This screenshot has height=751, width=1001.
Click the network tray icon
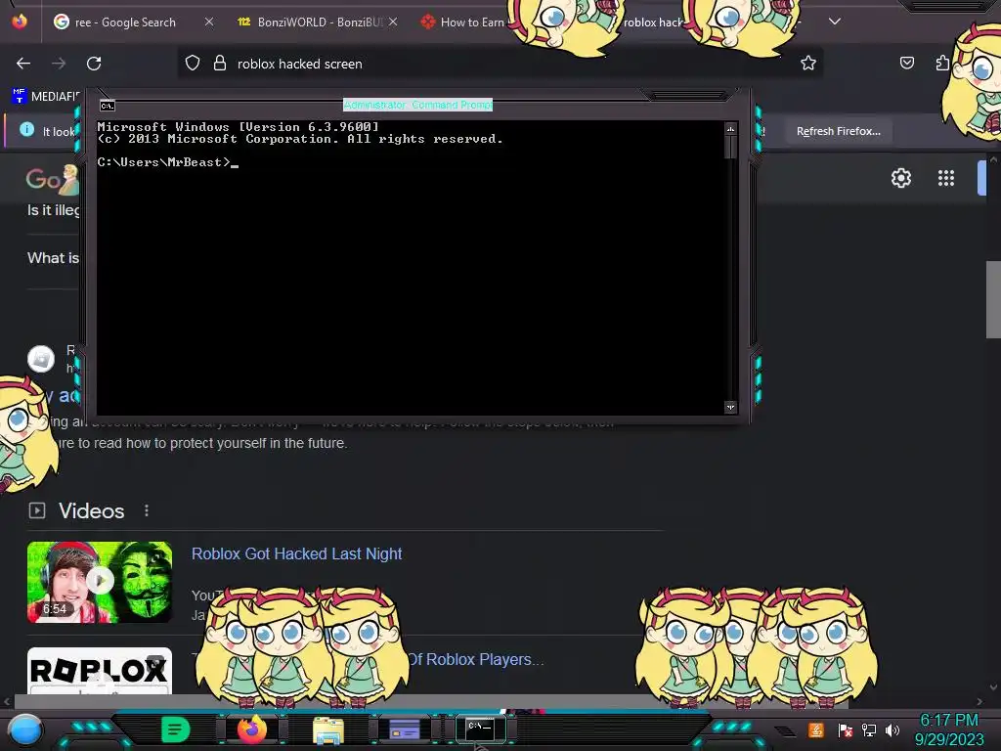coord(869,730)
